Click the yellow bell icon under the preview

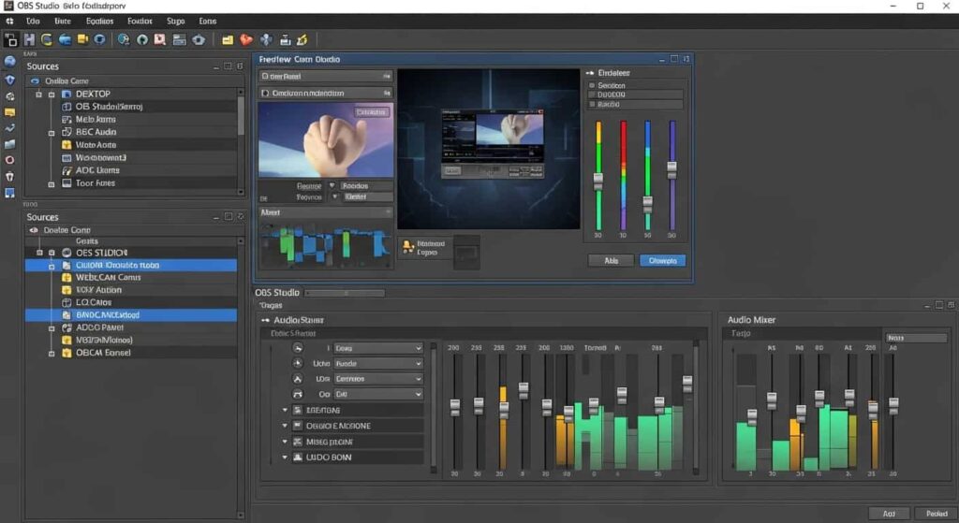(407, 246)
